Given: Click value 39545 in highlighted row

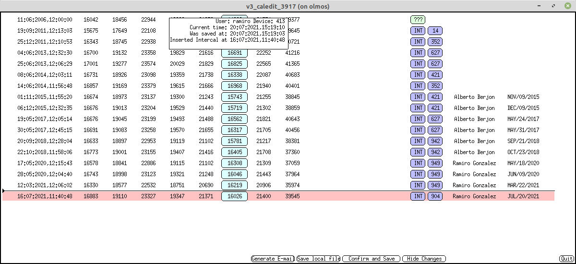Looking at the screenshot, I should 292,196.
